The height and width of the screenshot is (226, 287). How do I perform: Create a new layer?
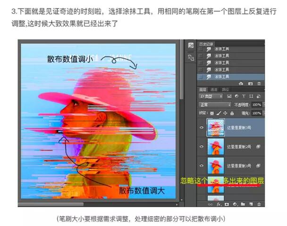point(251,204)
